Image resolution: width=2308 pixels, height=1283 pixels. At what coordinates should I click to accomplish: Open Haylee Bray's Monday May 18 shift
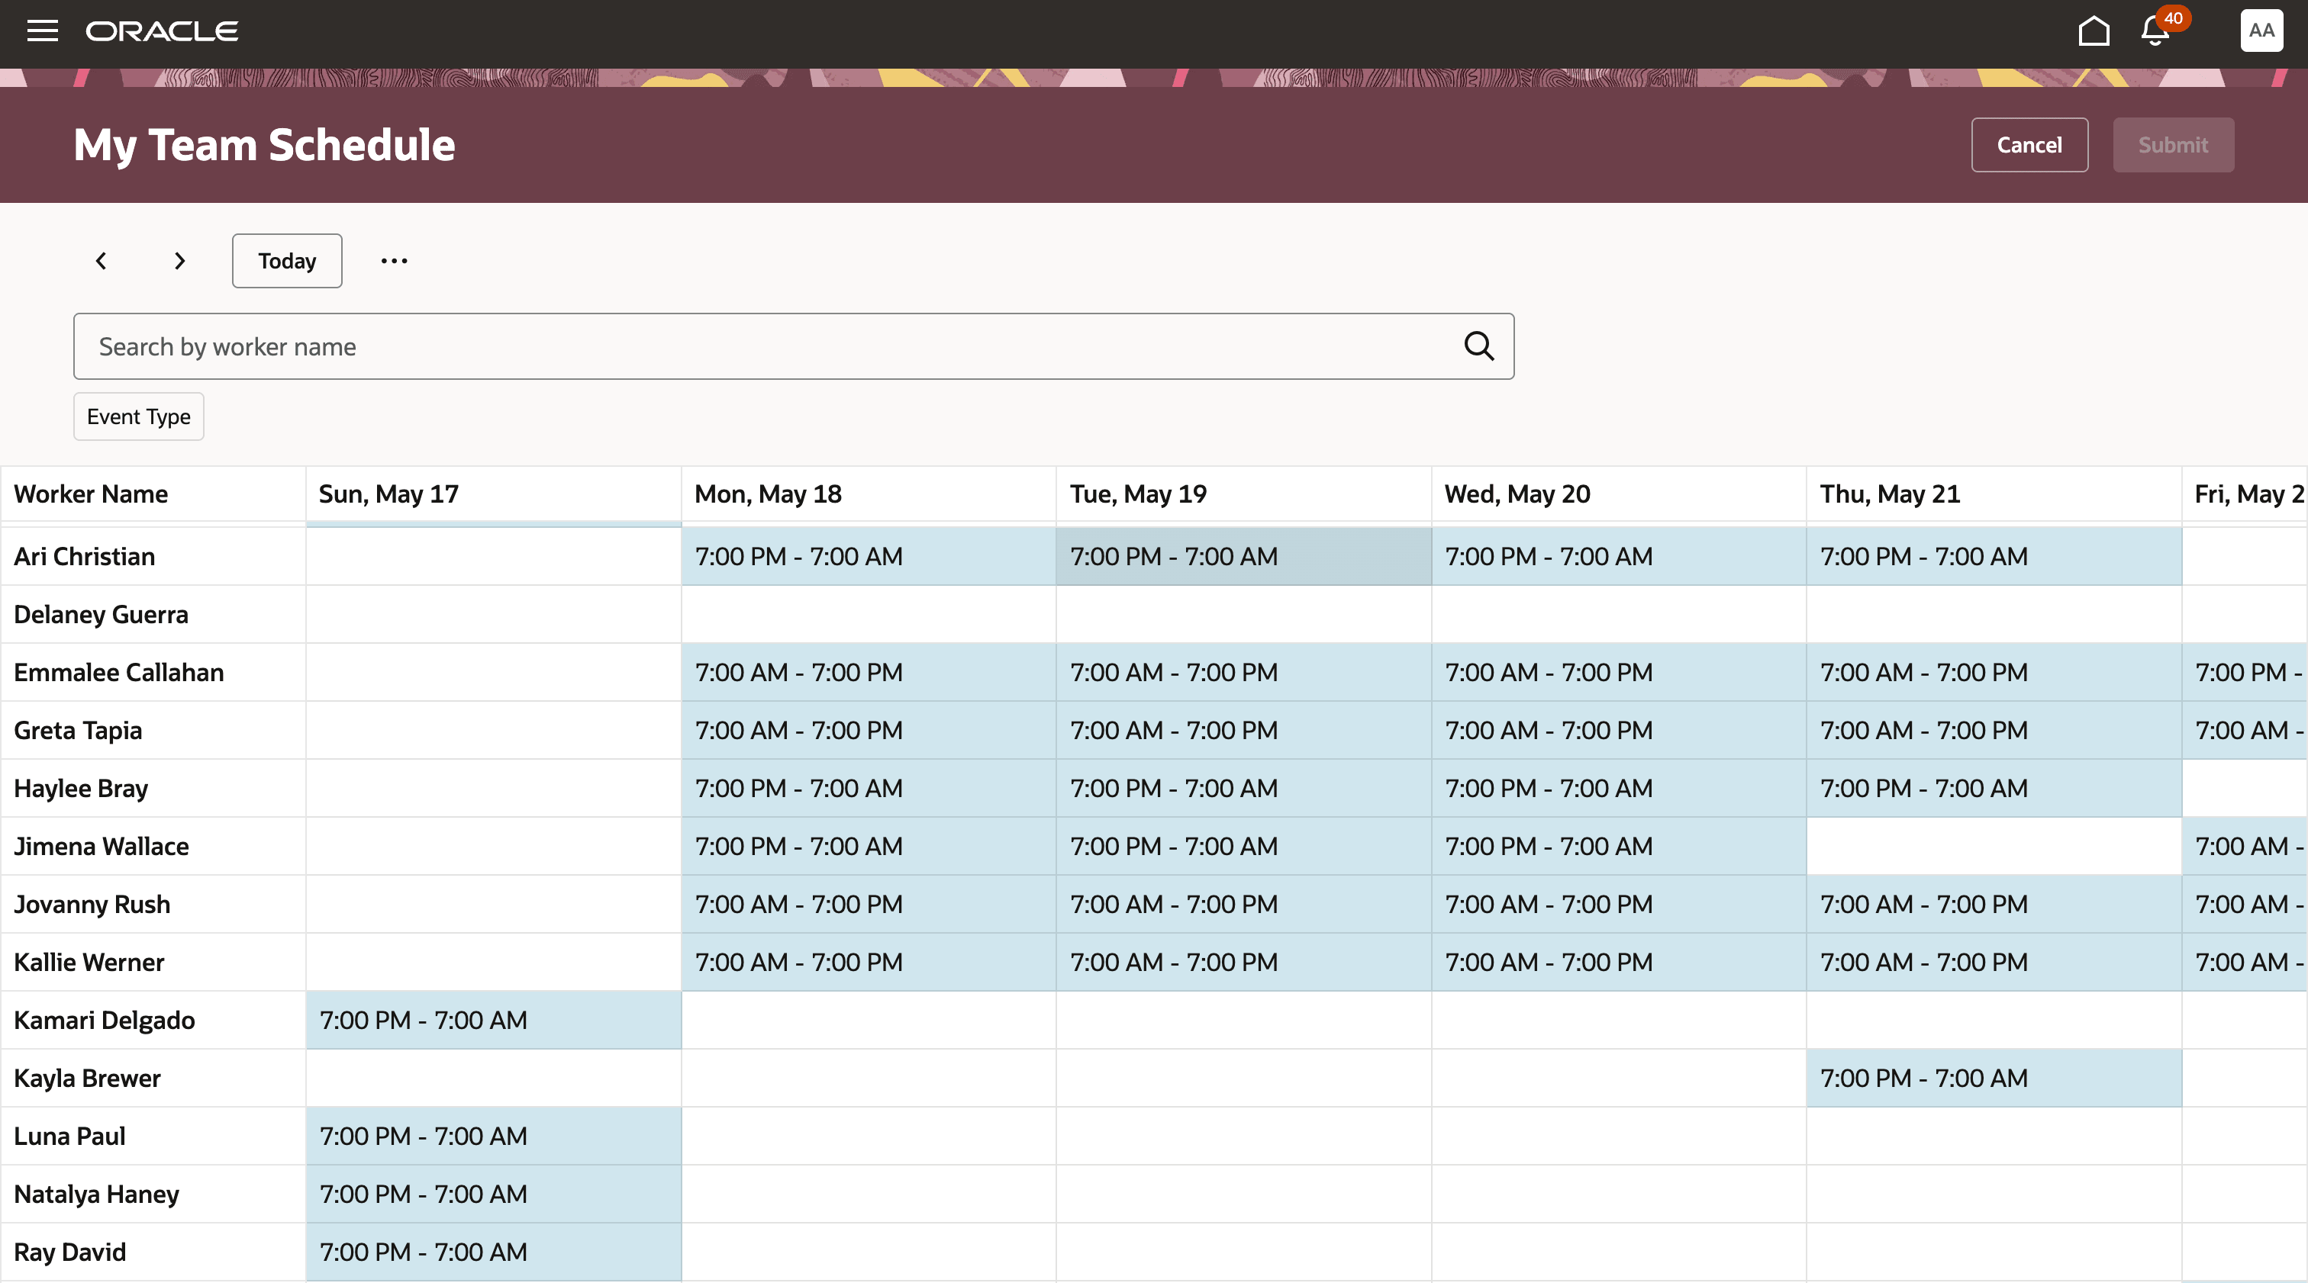pos(869,789)
